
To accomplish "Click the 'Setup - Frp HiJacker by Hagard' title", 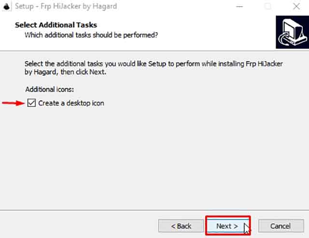I will pyautogui.click(x=66, y=7).
